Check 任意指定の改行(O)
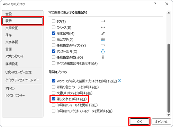The width and height of the screenshot is (173, 127). tap(54, 57)
